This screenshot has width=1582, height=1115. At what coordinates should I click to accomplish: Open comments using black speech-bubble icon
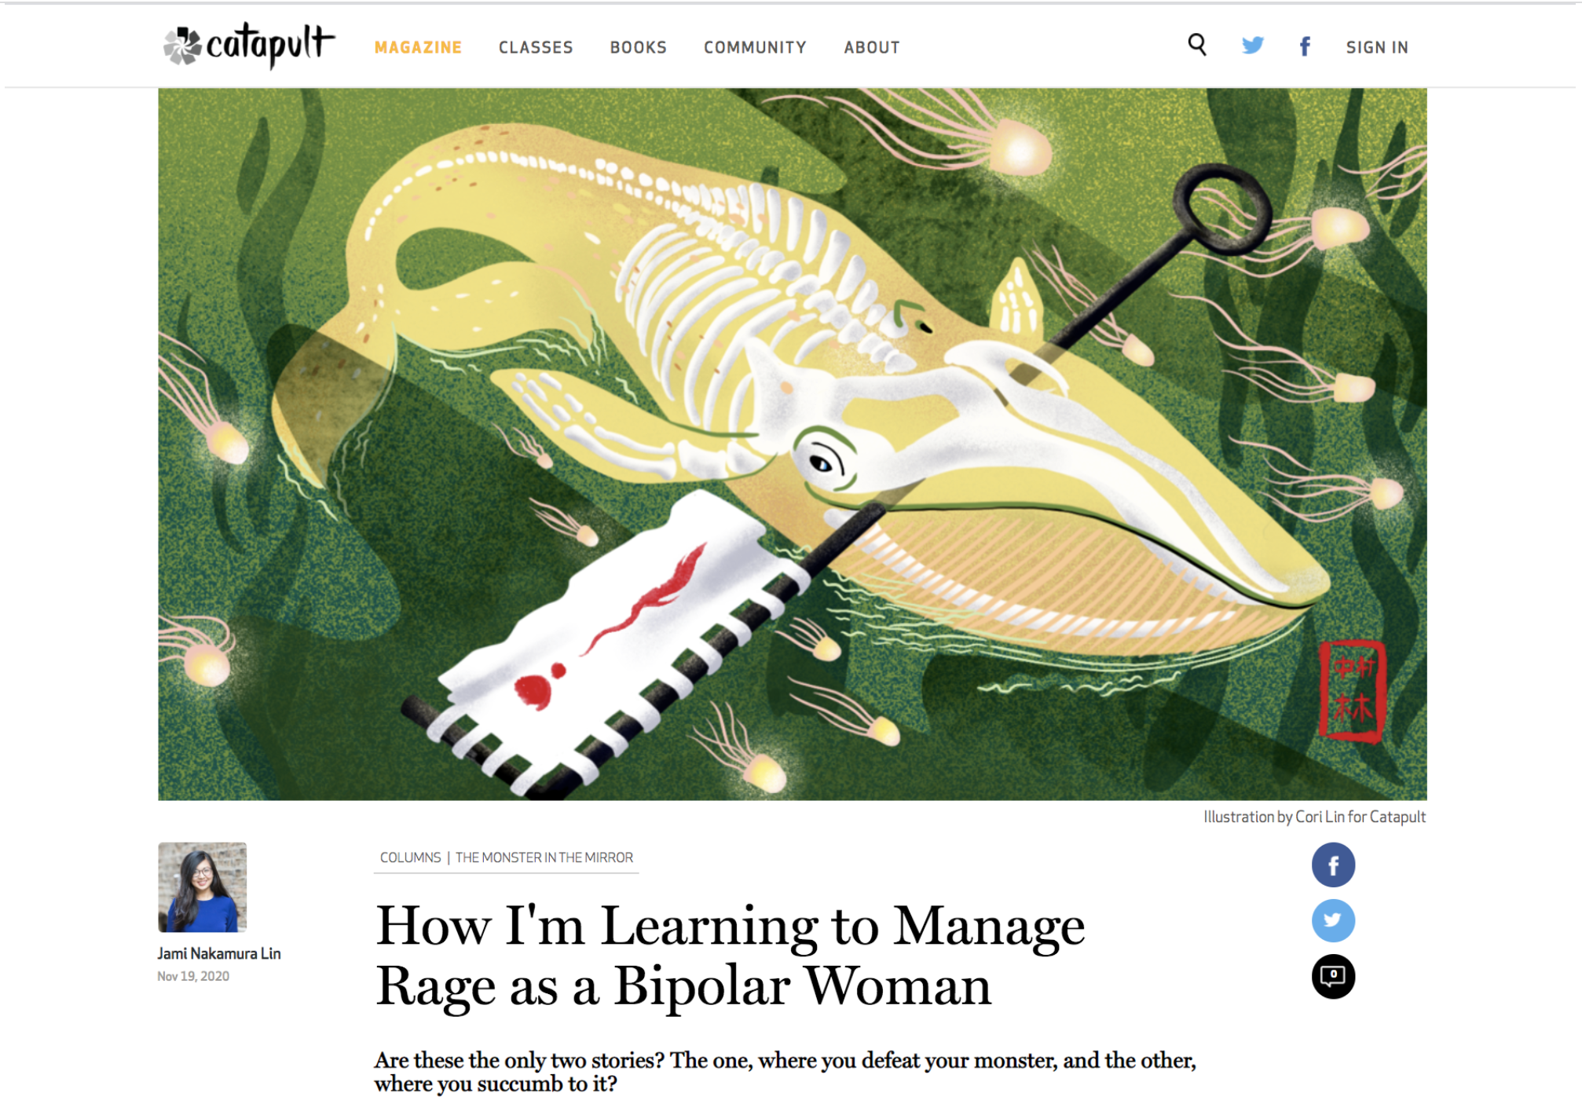pyautogui.click(x=1333, y=977)
